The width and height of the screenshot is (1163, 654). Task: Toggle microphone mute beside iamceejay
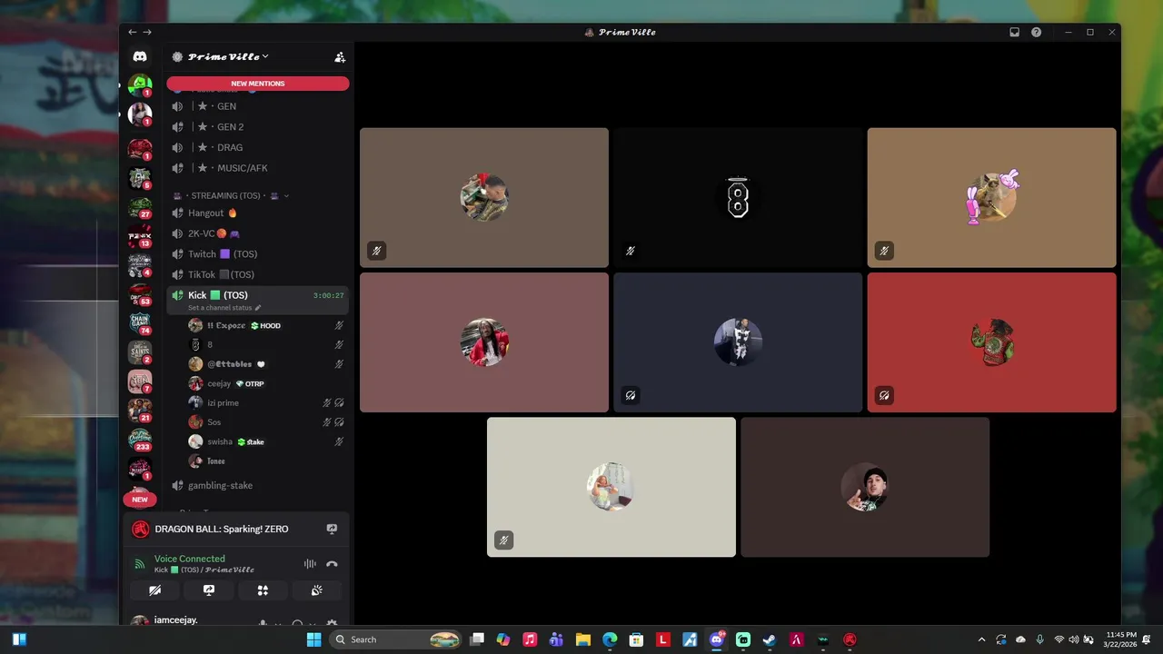263,624
